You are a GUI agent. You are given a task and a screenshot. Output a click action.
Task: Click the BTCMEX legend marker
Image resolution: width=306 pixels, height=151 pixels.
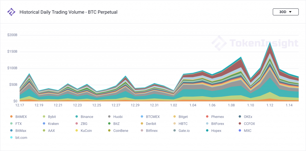pyautogui.click(x=142, y=117)
